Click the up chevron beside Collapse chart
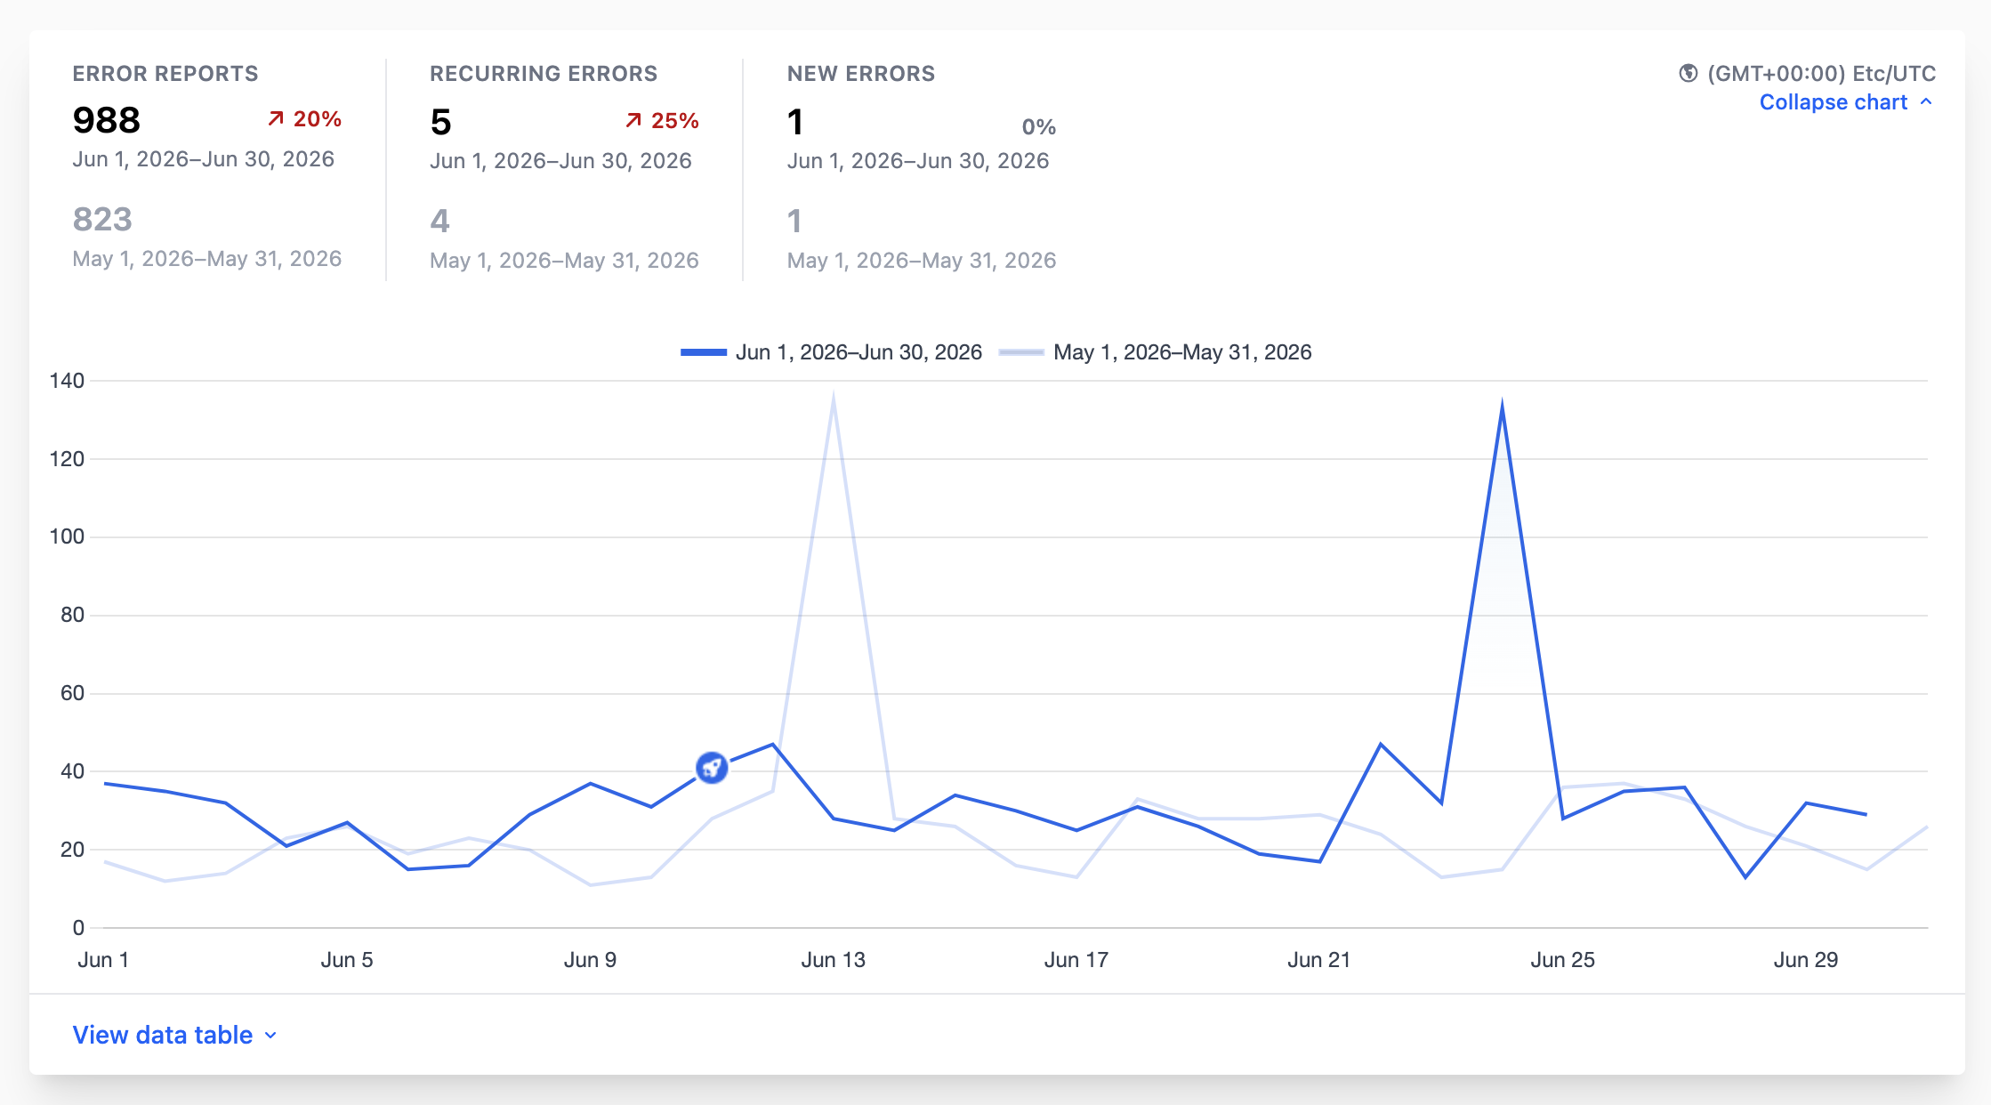The width and height of the screenshot is (1991, 1105). (1926, 101)
